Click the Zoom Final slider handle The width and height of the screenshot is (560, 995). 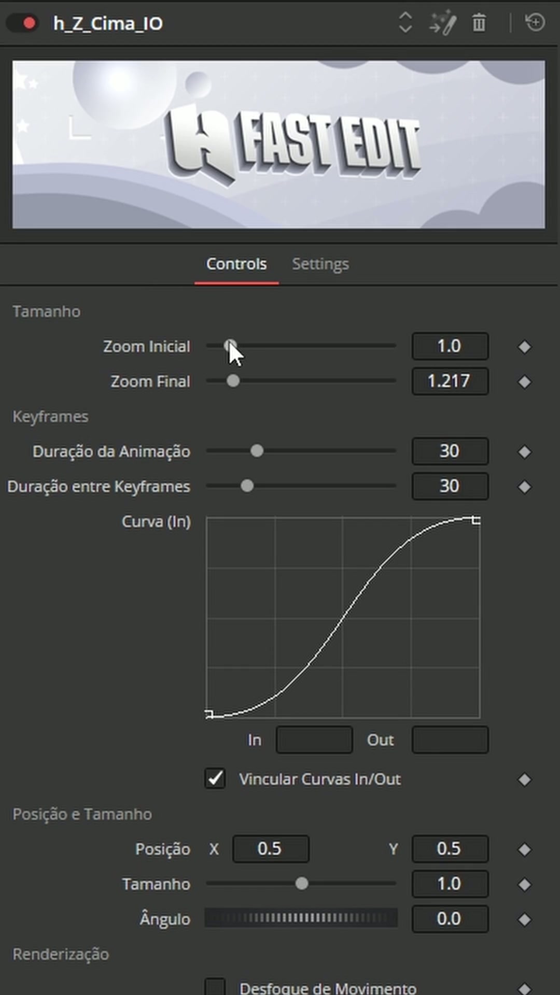tap(233, 381)
